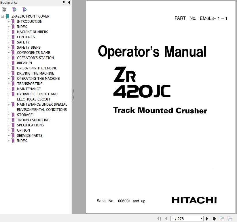The image size is (237, 222).
Task: Open the SAFETY bookmark
Action: point(23,42)
